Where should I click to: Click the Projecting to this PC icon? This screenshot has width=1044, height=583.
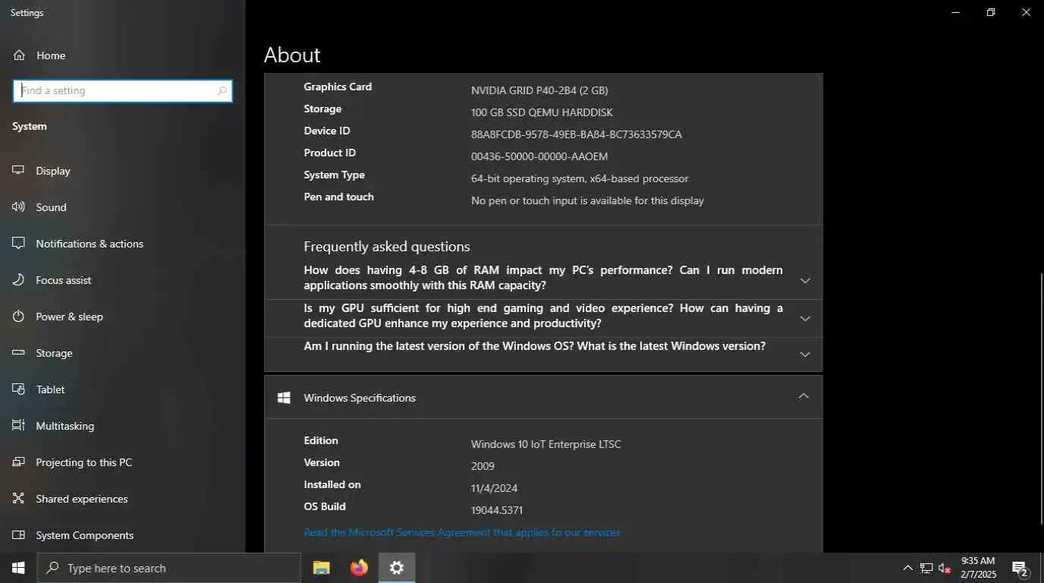19,462
